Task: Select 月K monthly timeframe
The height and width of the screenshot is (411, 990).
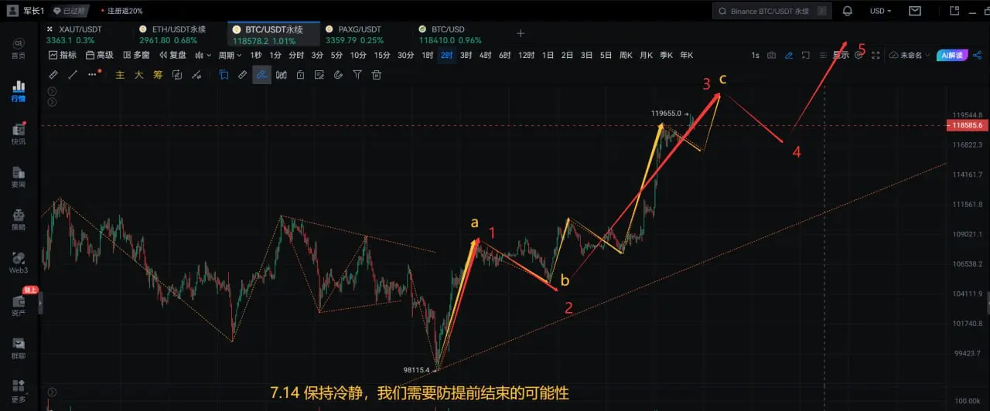Action: pyautogui.click(x=646, y=56)
